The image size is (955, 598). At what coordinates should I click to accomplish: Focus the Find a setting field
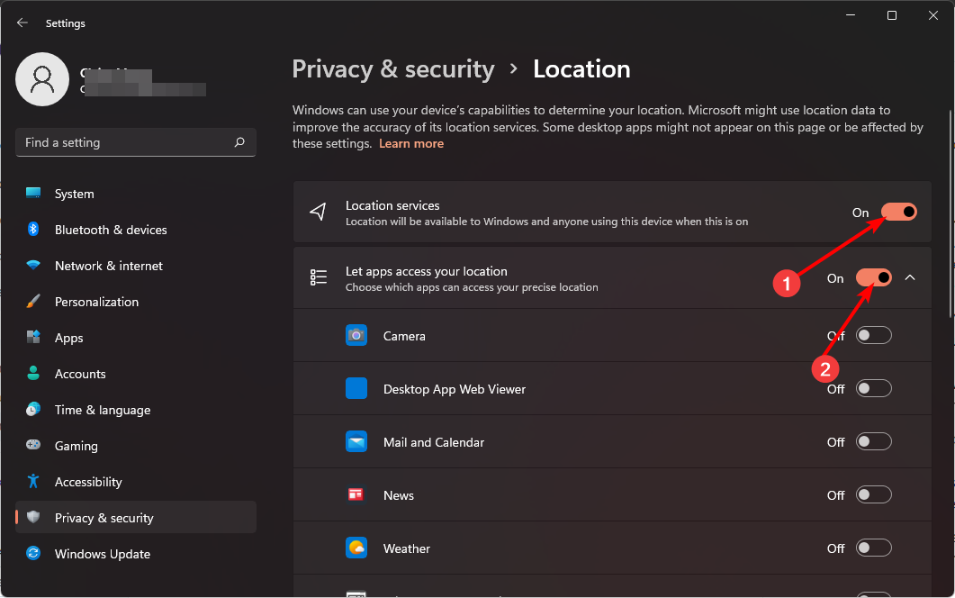coord(126,142)
